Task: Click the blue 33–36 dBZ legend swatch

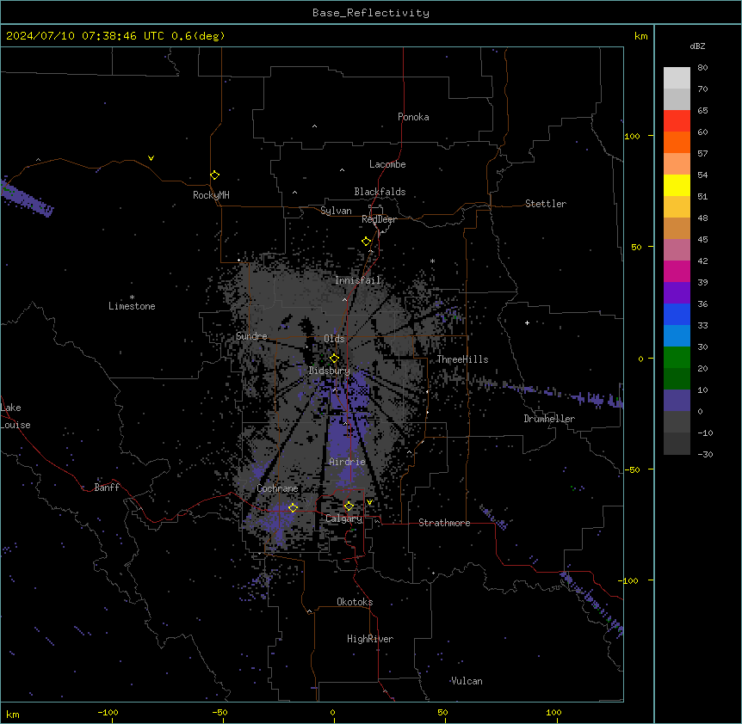Action: tap(677, 314)
